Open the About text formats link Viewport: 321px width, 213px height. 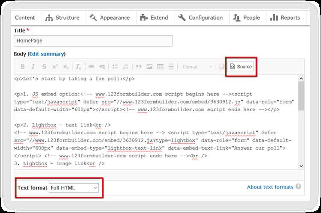click(270, 187)
